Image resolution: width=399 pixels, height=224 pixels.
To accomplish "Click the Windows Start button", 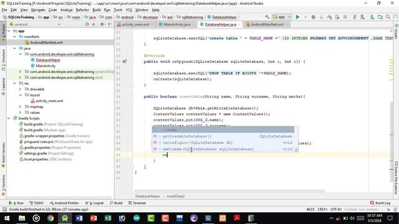I will point(7,218).
